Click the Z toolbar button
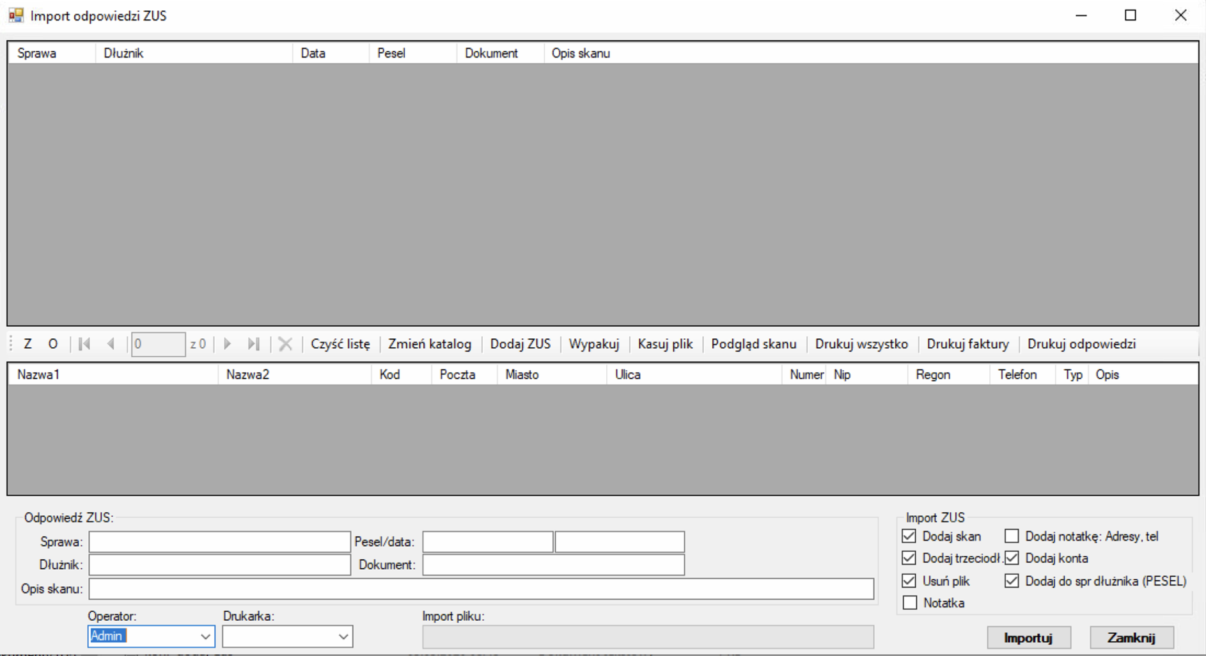The image size is (1206, 656). point(27,344)
